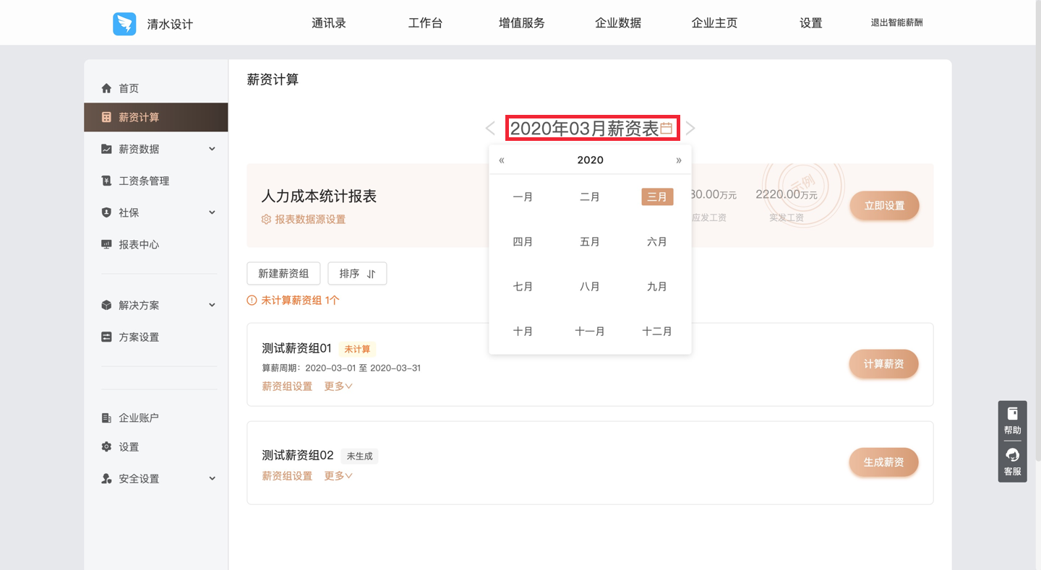Image resolution: width=1041 pixels, height=570 pixels.
Task: Jump to next year in month picker
Action: coord(678,160)
